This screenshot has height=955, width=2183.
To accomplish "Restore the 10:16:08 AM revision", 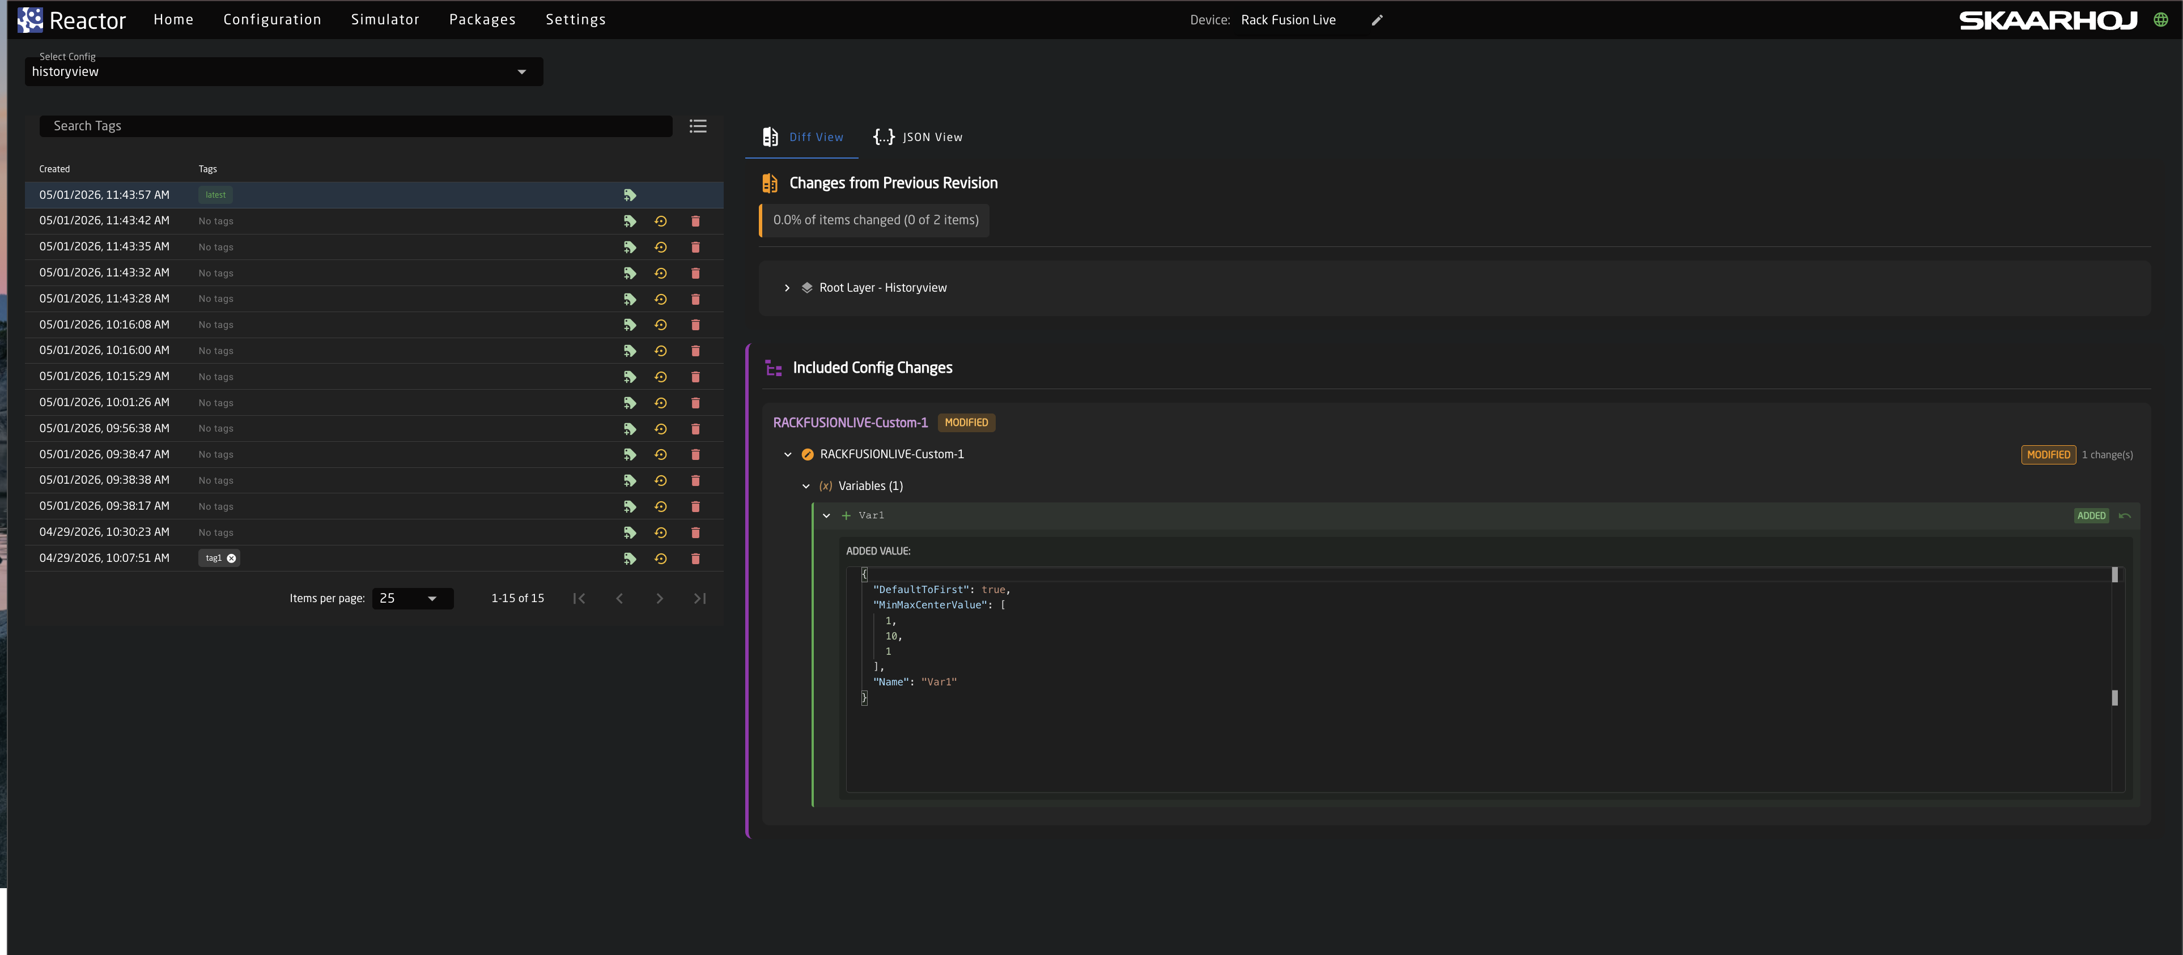I will coord(661,325).
